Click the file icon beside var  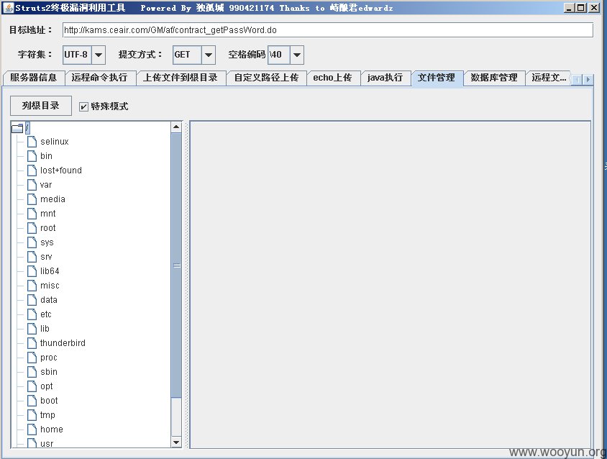(32, 185)
